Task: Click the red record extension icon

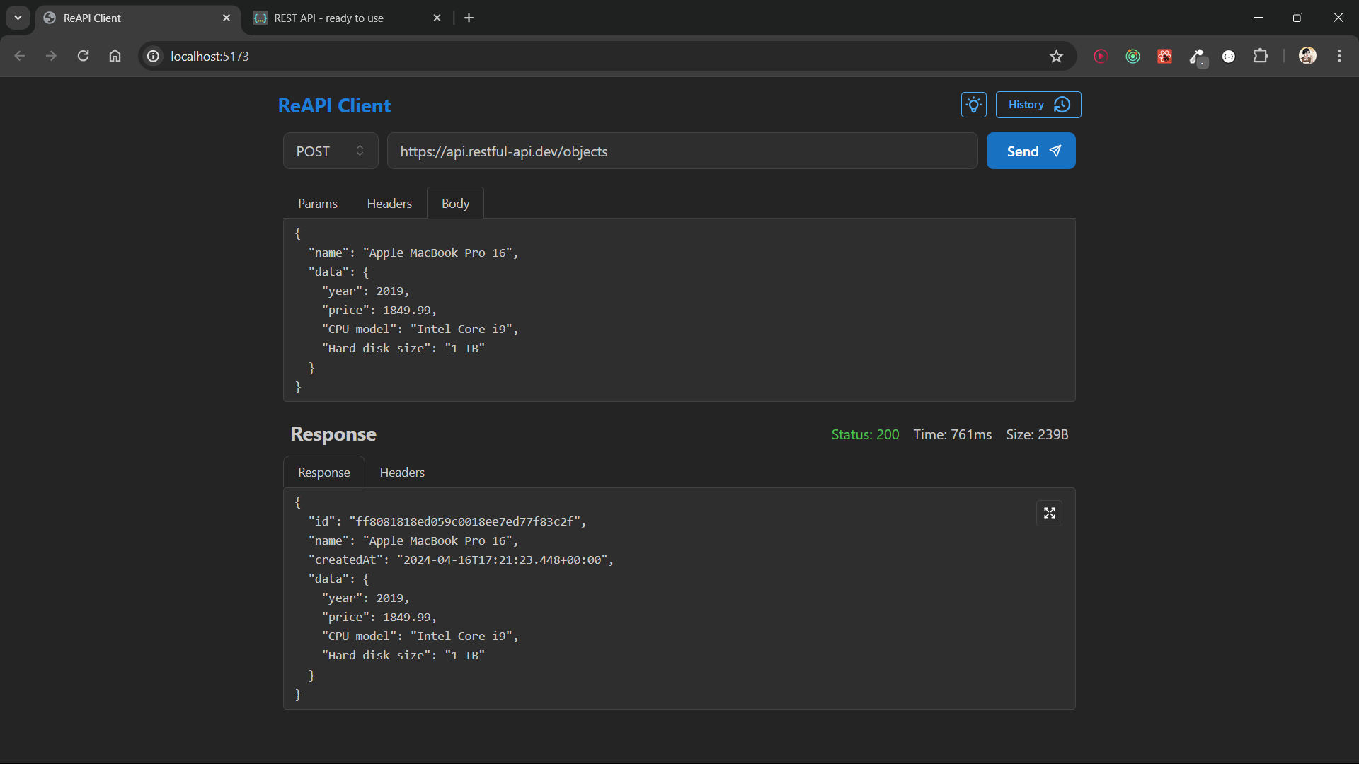Action: point(1101,56)
